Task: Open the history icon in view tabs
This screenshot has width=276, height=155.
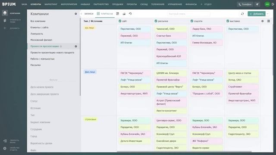Action: pos(130,14)
